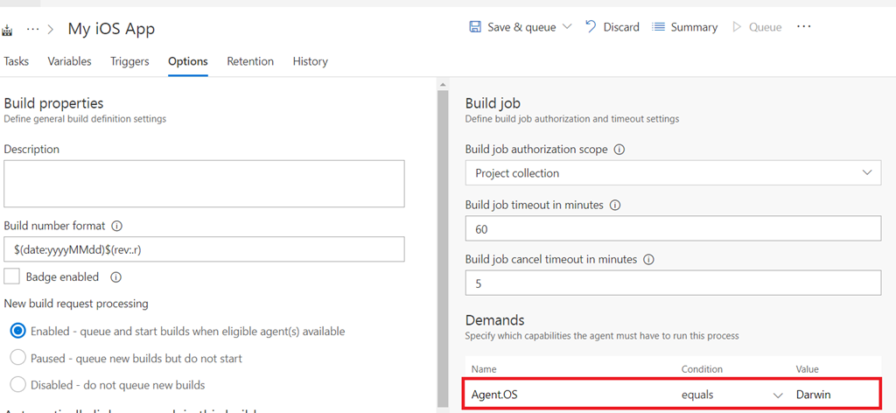Open the more actions ellipsis in toolbar
Screen dimensions: 896x413
[x=803, y=27]
